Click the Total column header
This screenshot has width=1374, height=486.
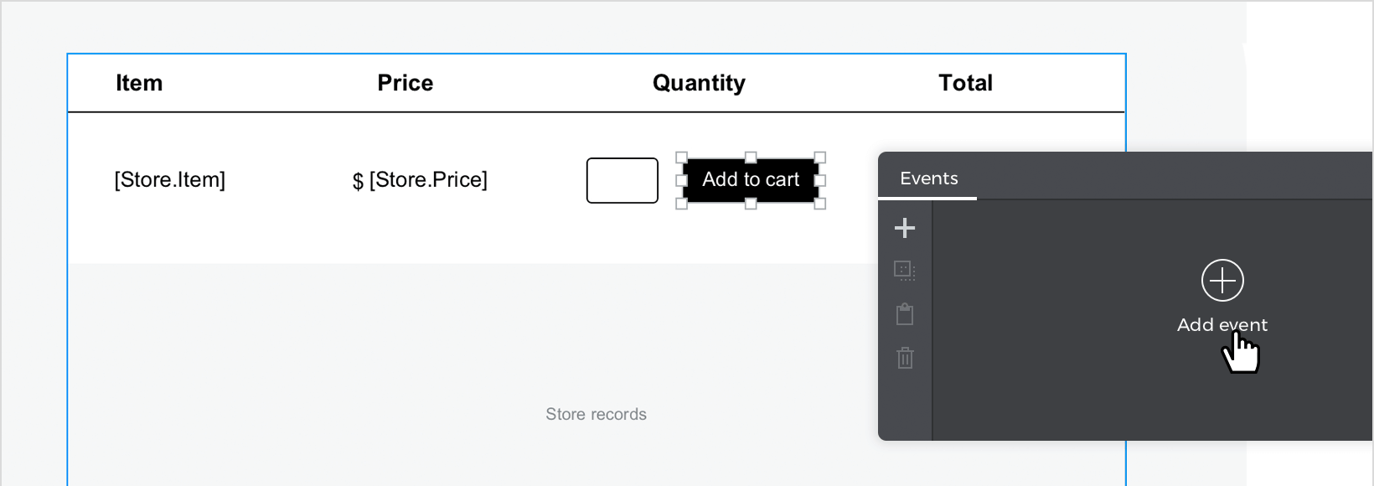click(x=965, y=83)
